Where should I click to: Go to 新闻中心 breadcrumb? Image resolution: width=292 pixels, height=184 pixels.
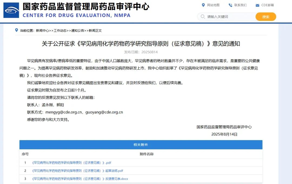(42, 31)
